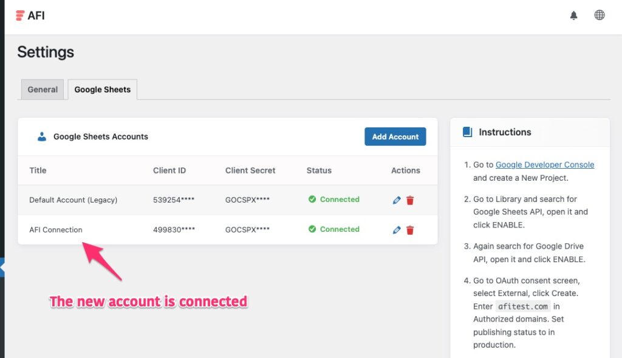Delete the Default Account (Legacy) entry

[x=410, y=200]
